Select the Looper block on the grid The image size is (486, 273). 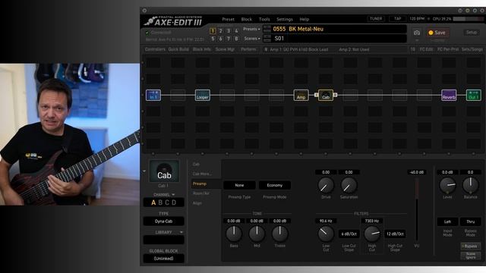(x=203, y=95)
